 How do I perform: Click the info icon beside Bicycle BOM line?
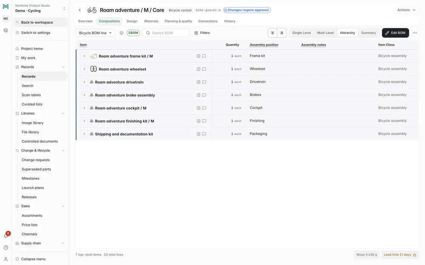point(122,33)
